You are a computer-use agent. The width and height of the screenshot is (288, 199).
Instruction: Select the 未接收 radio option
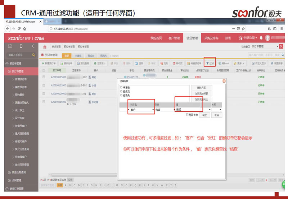(121, 87)
